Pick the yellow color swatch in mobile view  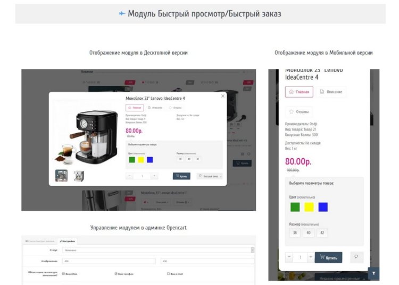coord(309,207)
